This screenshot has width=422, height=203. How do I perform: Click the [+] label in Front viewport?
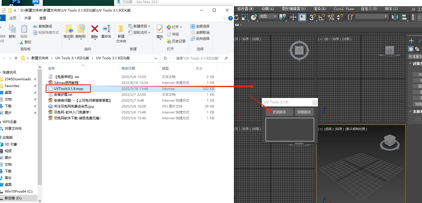point(320,39)
